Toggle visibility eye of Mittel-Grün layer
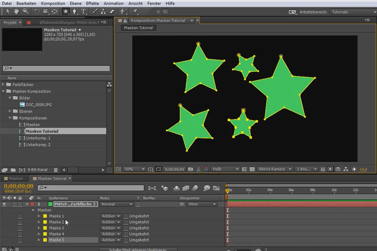This screenshot has width=377, height=251. pos(4,204)
